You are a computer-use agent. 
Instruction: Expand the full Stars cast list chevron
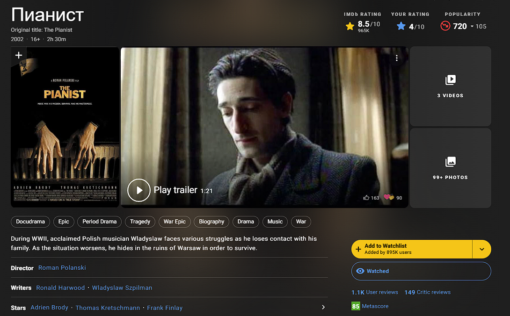click(x=323, y=307)
